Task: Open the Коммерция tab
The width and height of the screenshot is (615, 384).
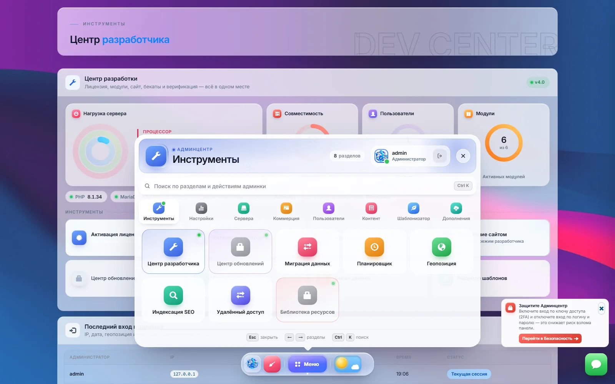Action: pos(286,212)
